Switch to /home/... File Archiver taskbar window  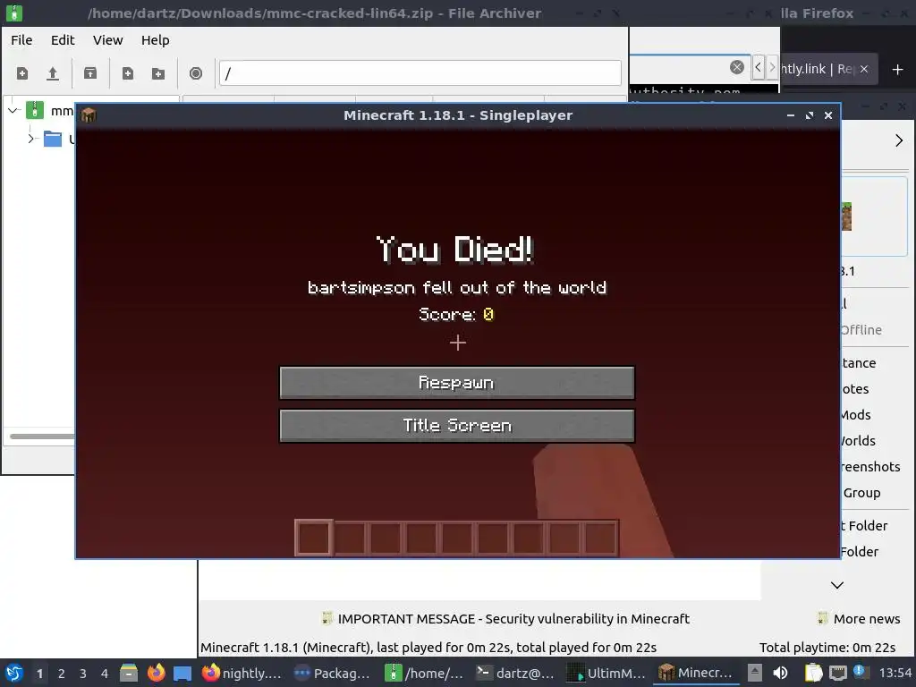pyautogui.click(x=425, y=673)
